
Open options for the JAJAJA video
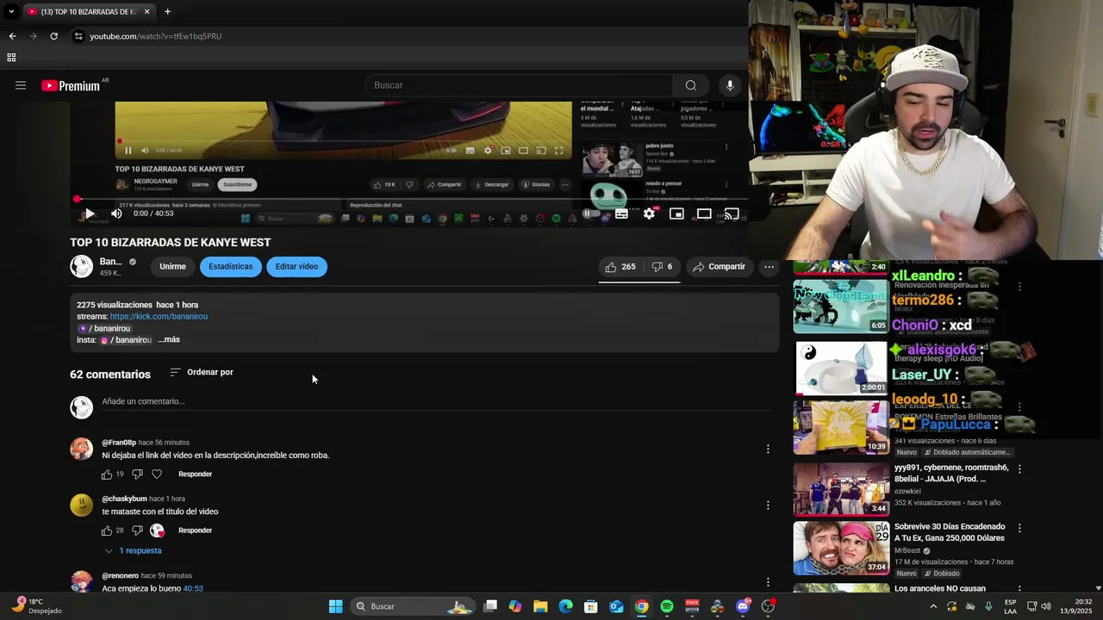[1019, 469]
